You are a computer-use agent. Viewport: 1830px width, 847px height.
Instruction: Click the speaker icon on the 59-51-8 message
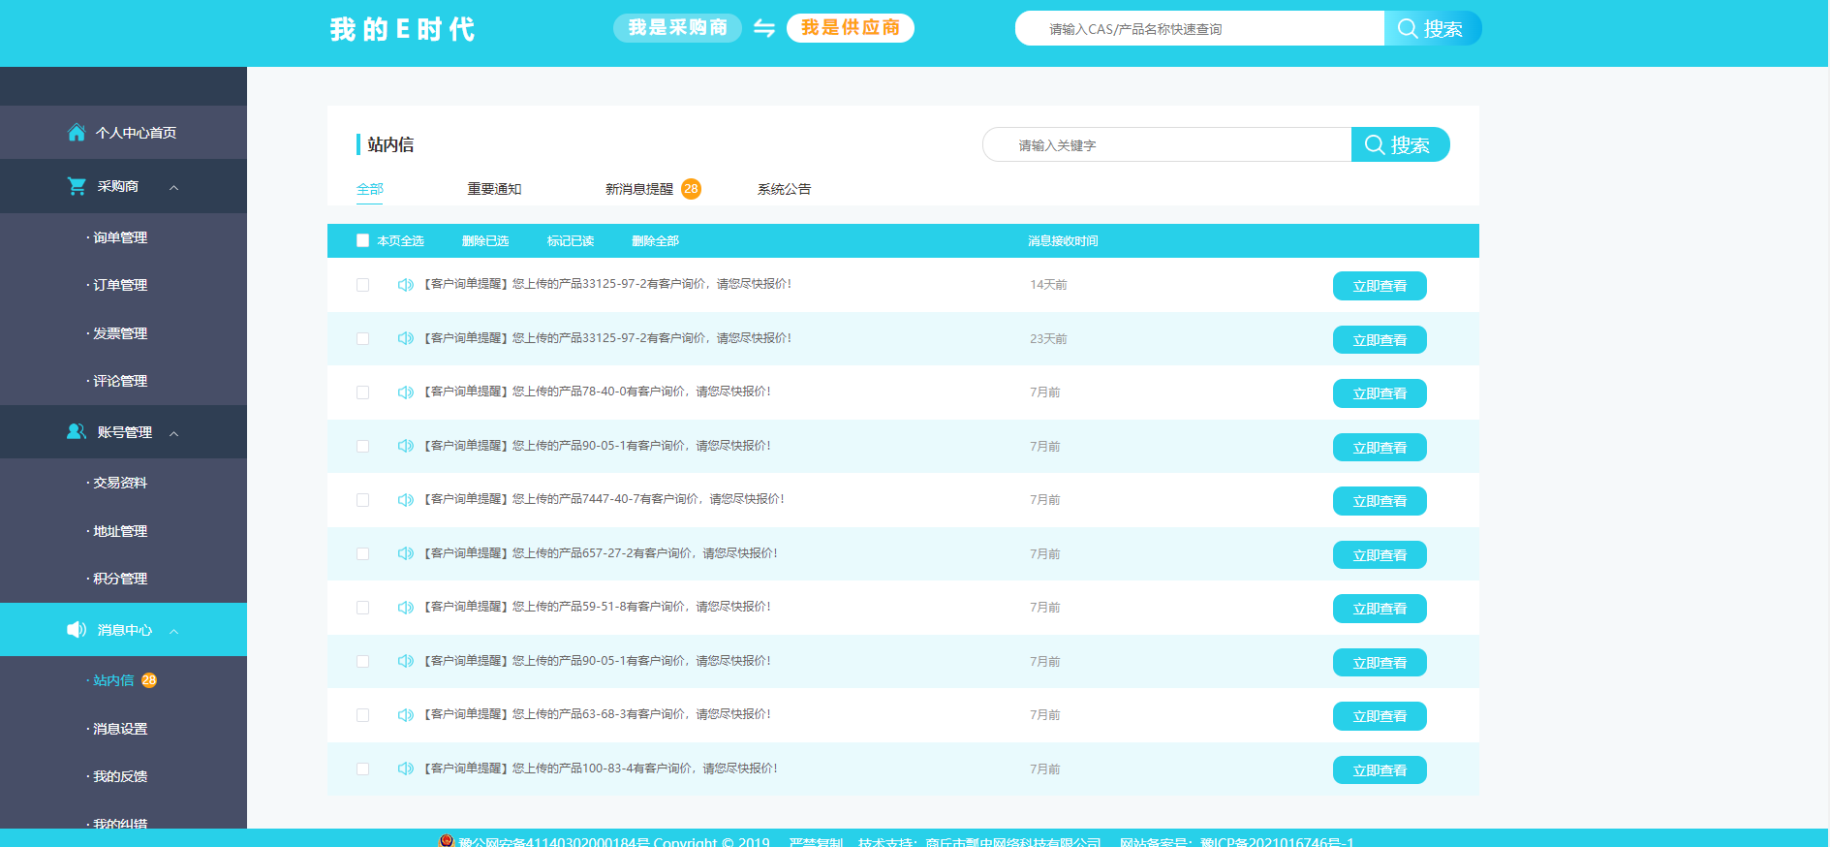pyautogui.click(x=406, y=608)
